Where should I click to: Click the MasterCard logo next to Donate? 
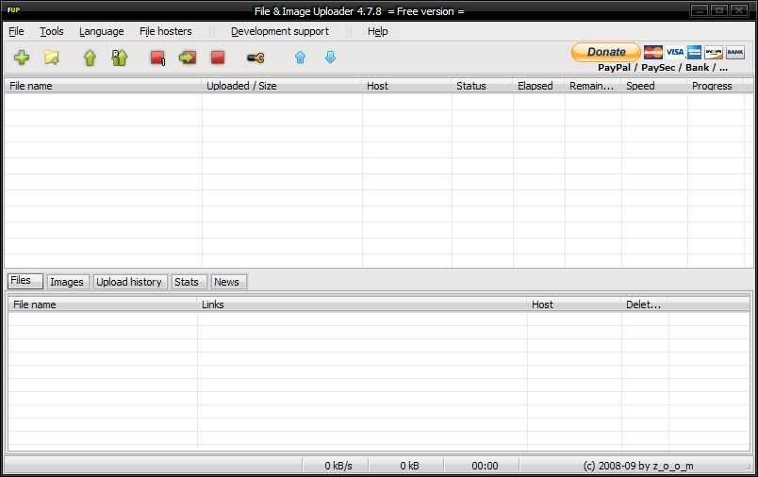click(653, 52)
